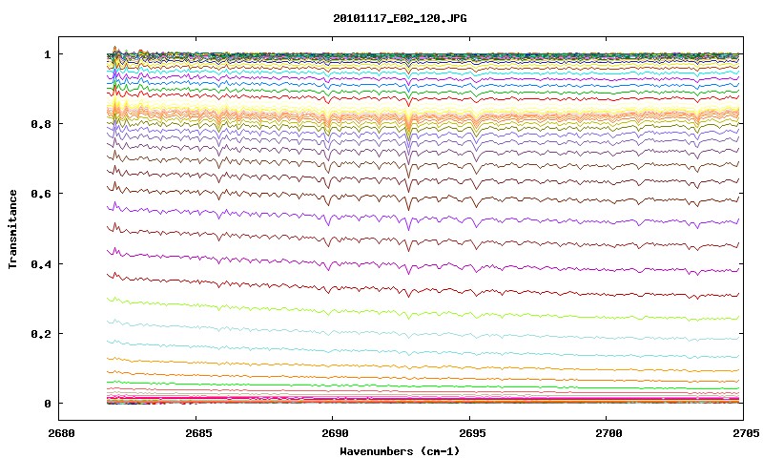Click the x-axis tick label 2680
Image resolution: width=763 pixels, height=458 pixels.
point(61,433)
